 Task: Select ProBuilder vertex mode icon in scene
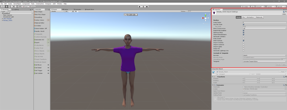[x=129, y=15]
